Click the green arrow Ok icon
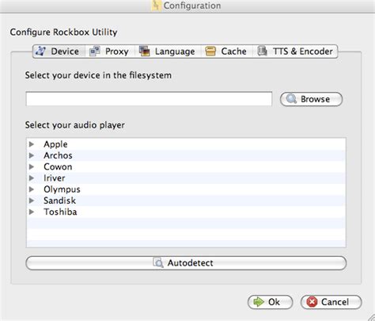The image size is (375, 321). point(259,302)
